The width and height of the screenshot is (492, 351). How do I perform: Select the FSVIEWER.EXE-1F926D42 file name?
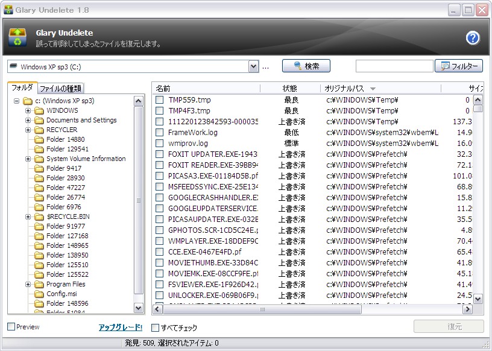tap(213, 285)
